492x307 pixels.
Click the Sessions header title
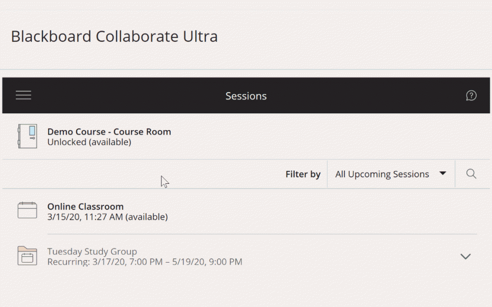pyautogui.click(x=246, y=96)
